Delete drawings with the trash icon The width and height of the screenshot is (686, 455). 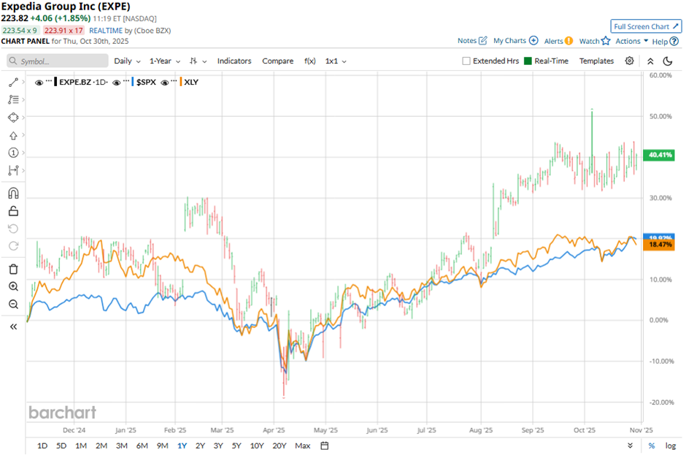point(13,269)
